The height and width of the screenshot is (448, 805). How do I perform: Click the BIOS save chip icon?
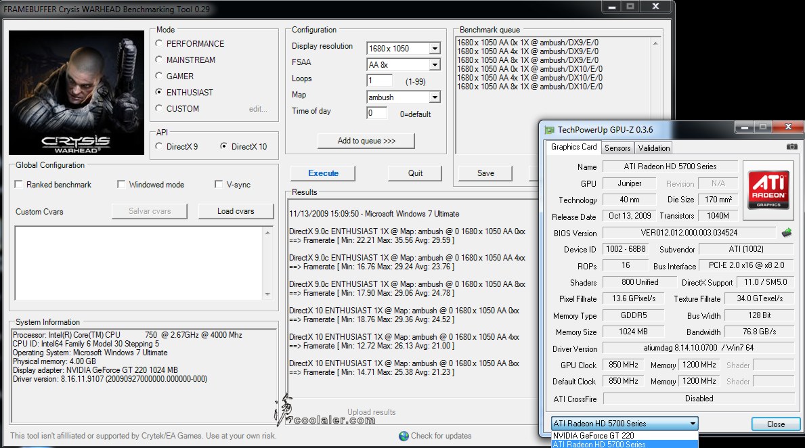[787, 233]
